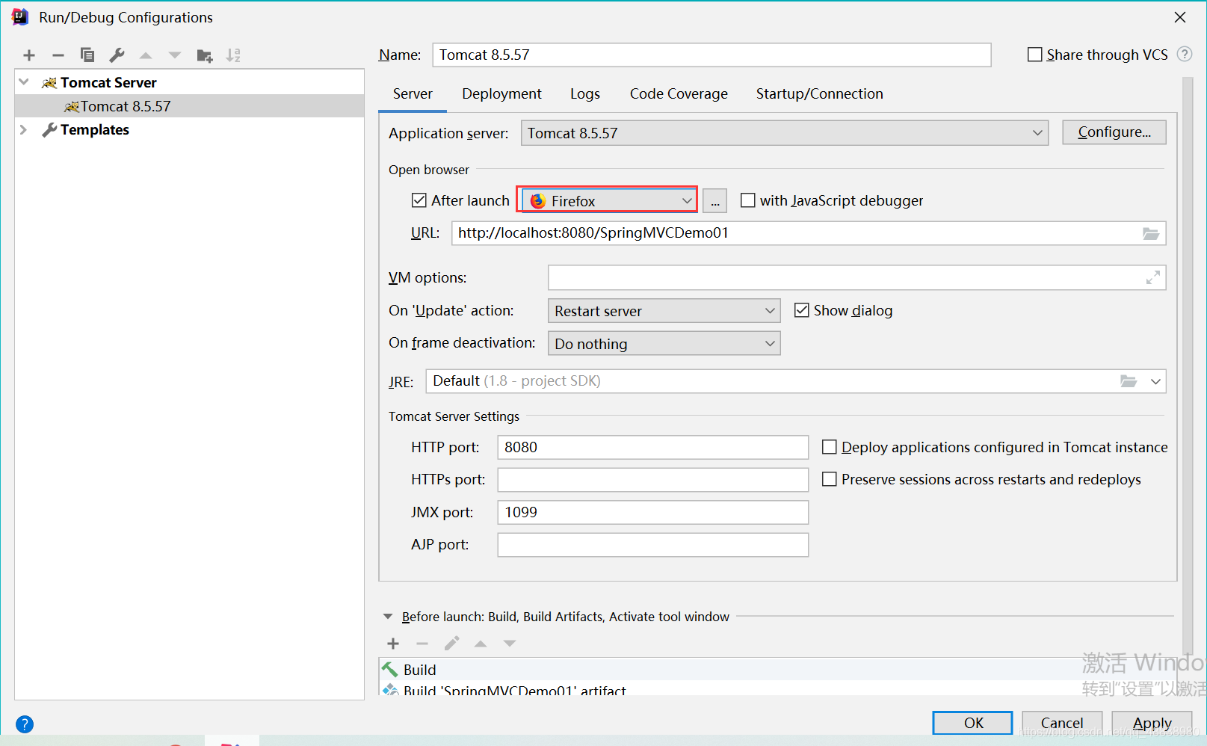Collapse the Before launch section
The image size is (1207, 746).
coord(388,617)
